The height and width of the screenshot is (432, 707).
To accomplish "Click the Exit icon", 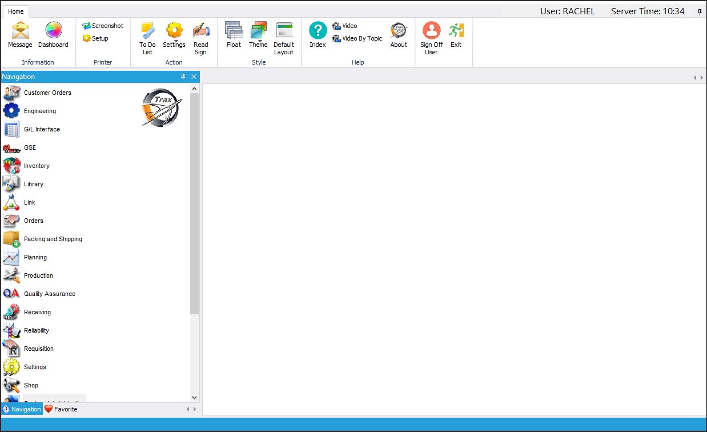I will click(456, 35).
